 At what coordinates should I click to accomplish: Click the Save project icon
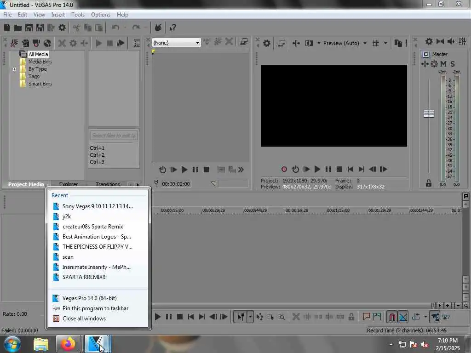point(29,28)
